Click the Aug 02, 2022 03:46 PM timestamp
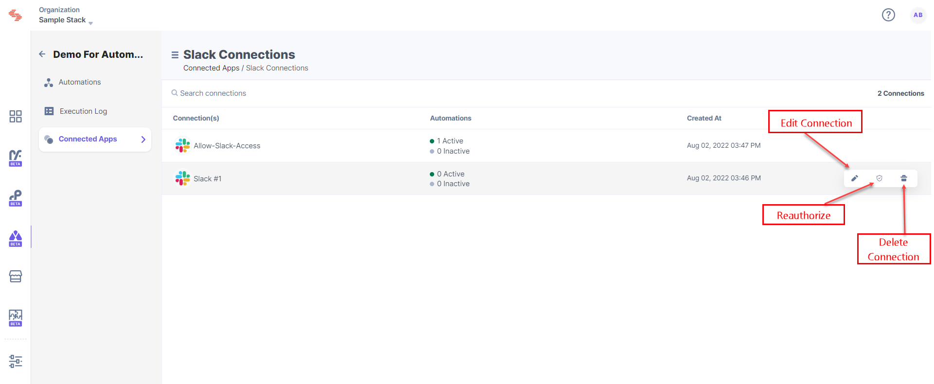 pos(723,178)
